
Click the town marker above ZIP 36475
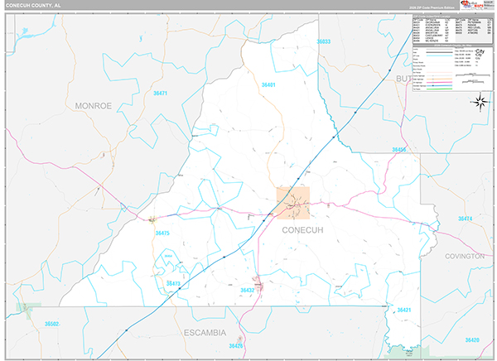(x=152, y=219)
